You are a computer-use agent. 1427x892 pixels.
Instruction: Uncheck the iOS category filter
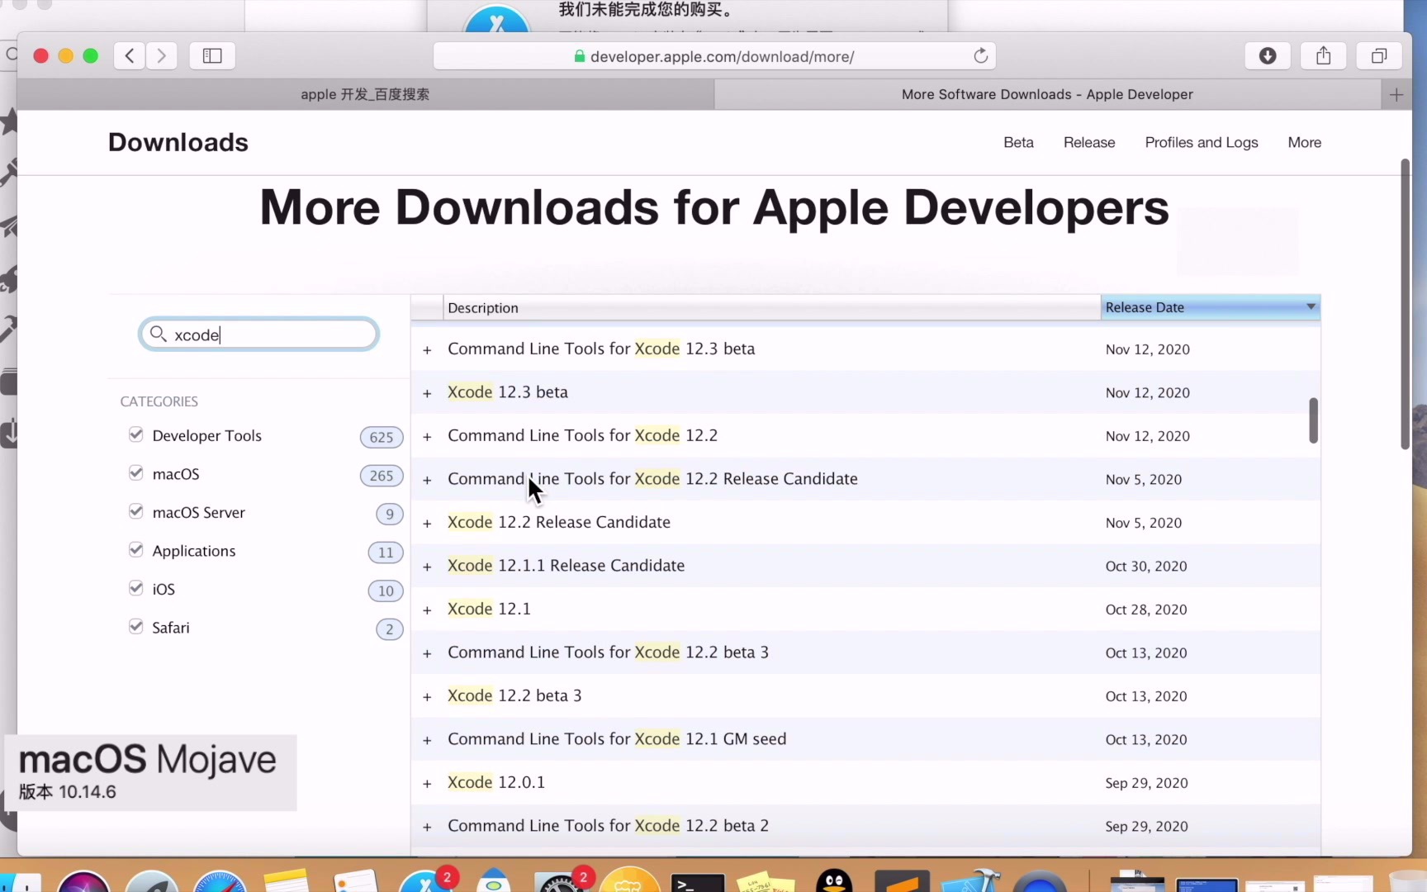click(136, 588)
